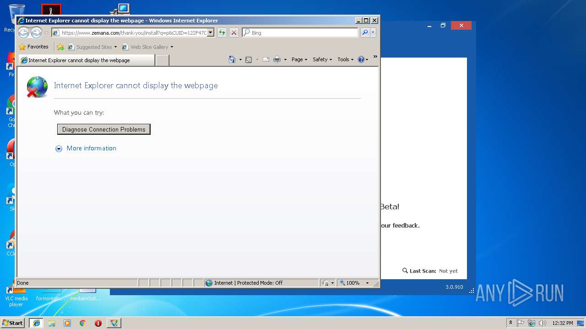The height and width of the screenshot is (329, 586).
Task: Open a new blank tab
Action: 162,60
